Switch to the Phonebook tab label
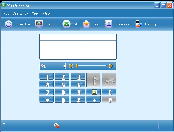 click(x=122, y=24)
